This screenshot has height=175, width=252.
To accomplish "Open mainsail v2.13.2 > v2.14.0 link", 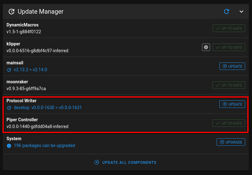I will coord(30,70).
